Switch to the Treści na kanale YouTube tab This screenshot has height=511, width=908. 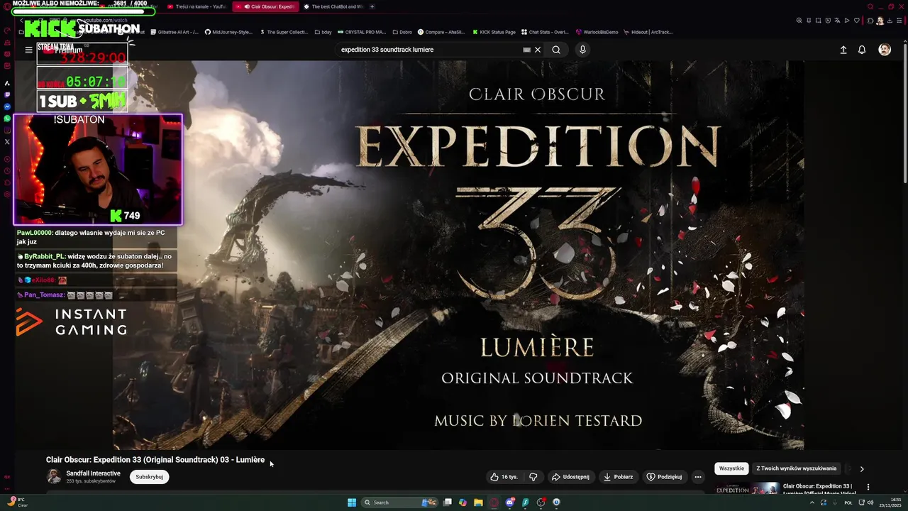click(x=197, y=6)
